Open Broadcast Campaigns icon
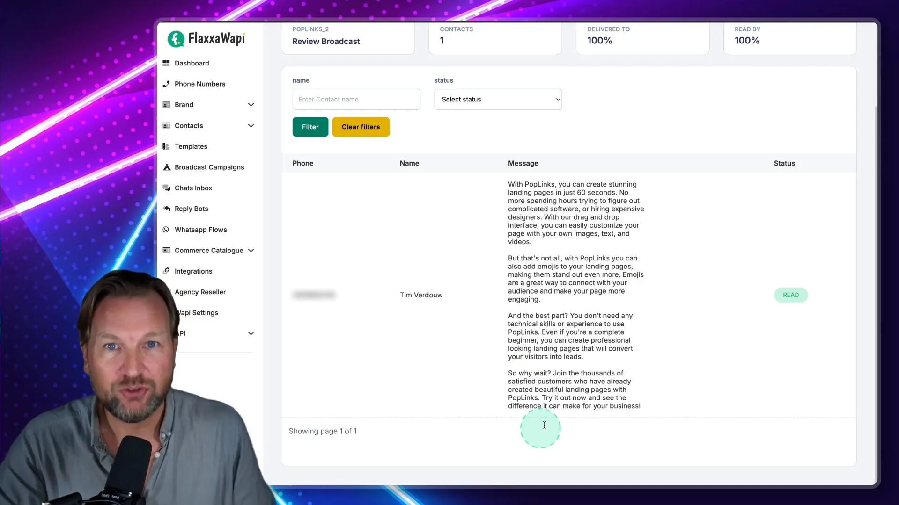Viewport: 899px width, 505px height. tap(166, 166)
